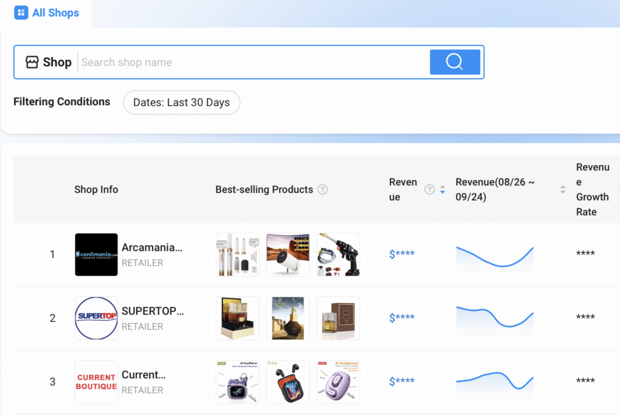Open the Arcamania shop name link
The width and height of the screenshot is (620, 415).
pos(152,247)
